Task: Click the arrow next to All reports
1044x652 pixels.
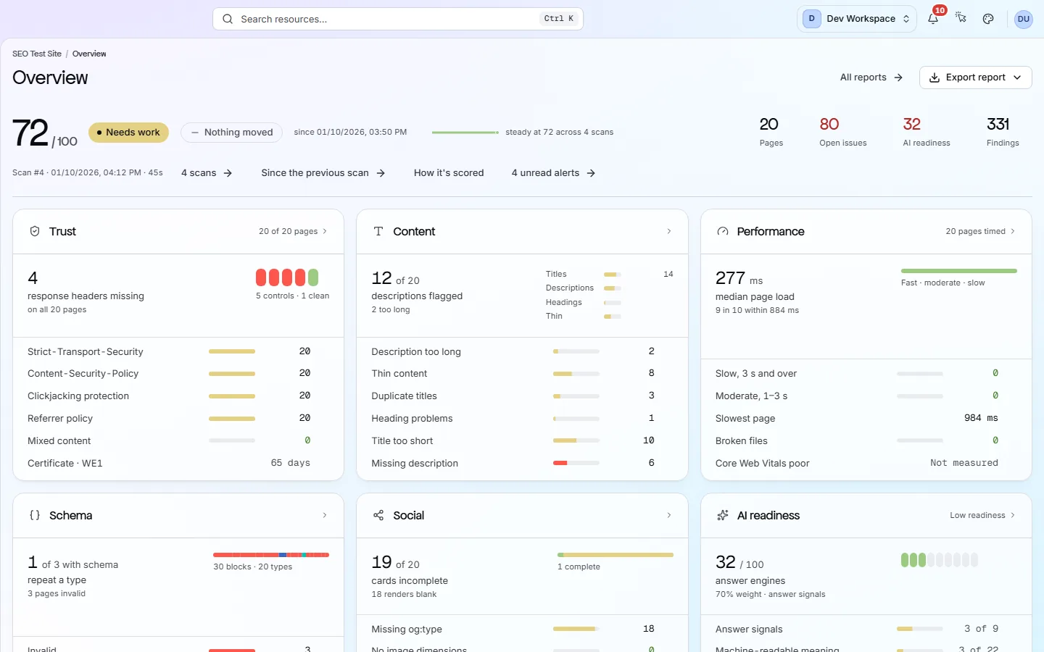Action: [x=898, y=78]
